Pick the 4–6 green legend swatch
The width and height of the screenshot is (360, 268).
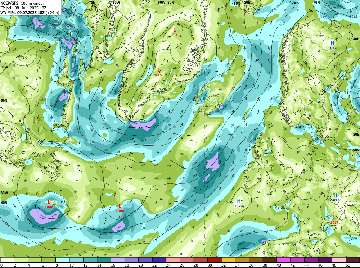point(35,260)
